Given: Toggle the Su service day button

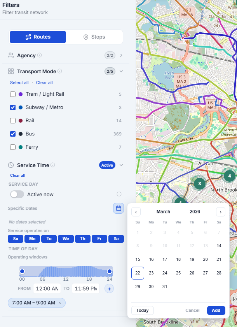Looking at the screenshot, I should tap(16, 239).
